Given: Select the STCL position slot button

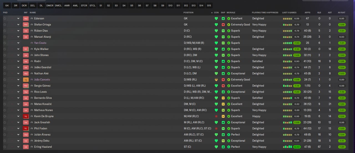Looking at the screenshot, I should (92, 6).
